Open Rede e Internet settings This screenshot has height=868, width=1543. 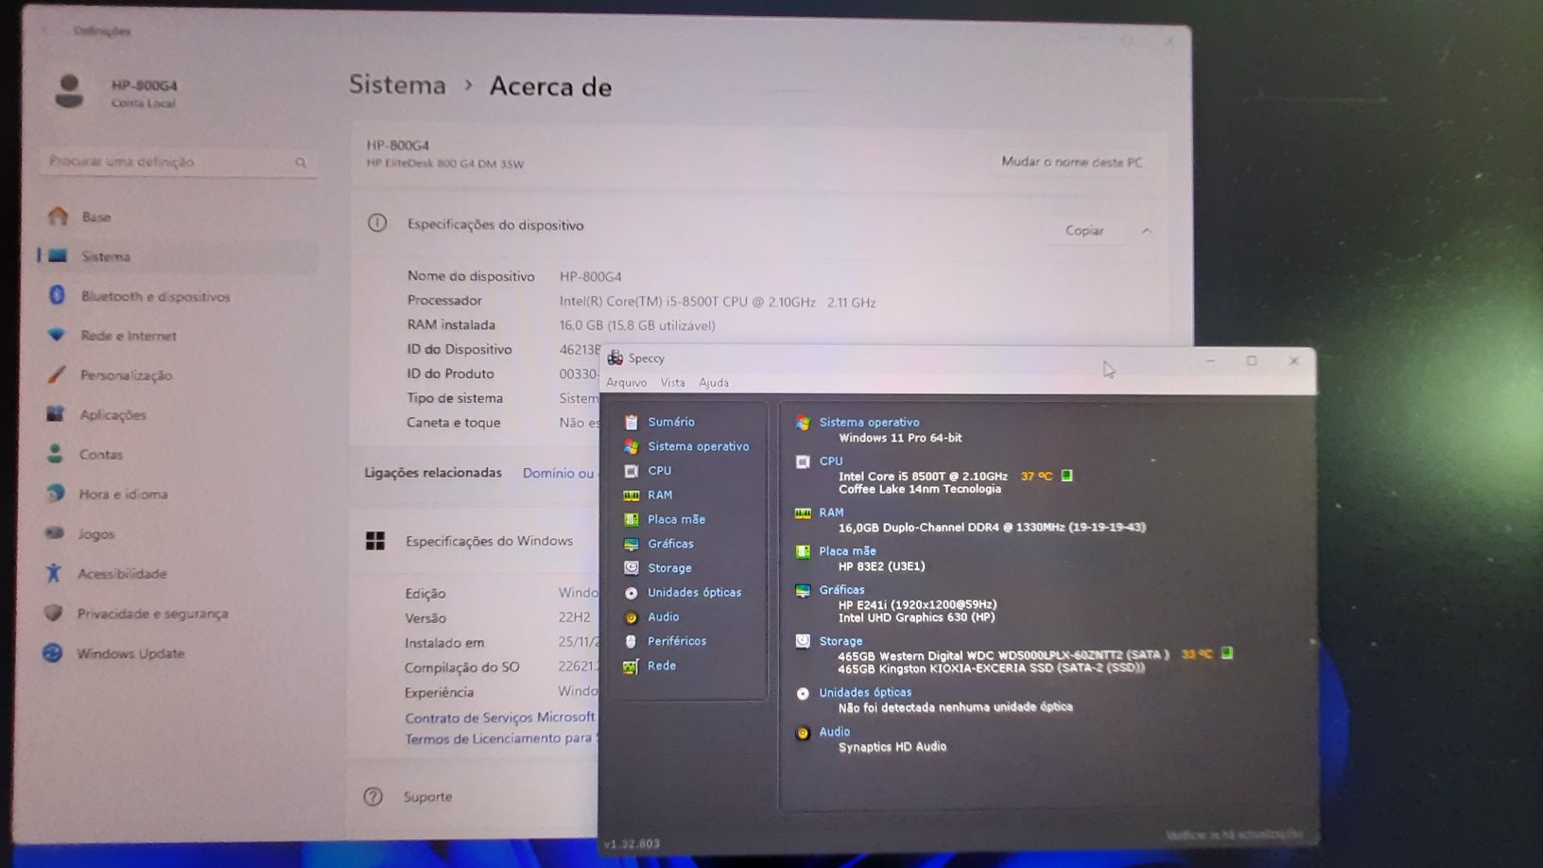(x=129, y=336)
